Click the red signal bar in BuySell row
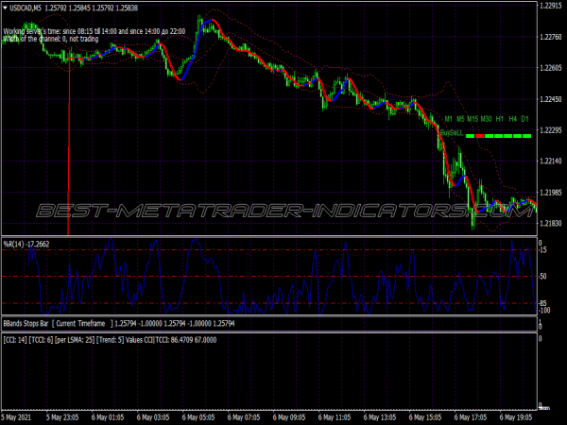Image resolution: width=567 pixels, height=425 pixels. pos(479,136)
